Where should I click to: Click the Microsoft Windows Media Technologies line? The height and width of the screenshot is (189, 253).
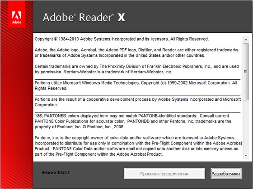pyautogui.click(x=136, y=83)
